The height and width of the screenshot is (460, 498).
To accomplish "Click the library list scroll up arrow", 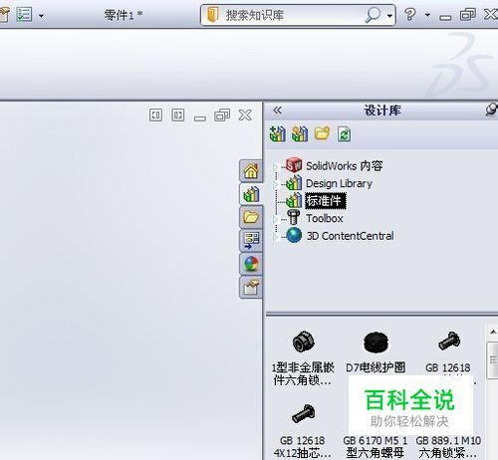I will click(x=493, y=332).
